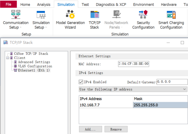This screenshot has height=134, width=188.
Task: Click the Node/Network Panels icon
Action: [116, 14]
